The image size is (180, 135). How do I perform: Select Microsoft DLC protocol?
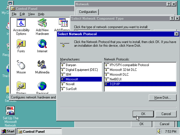[140, 75]
